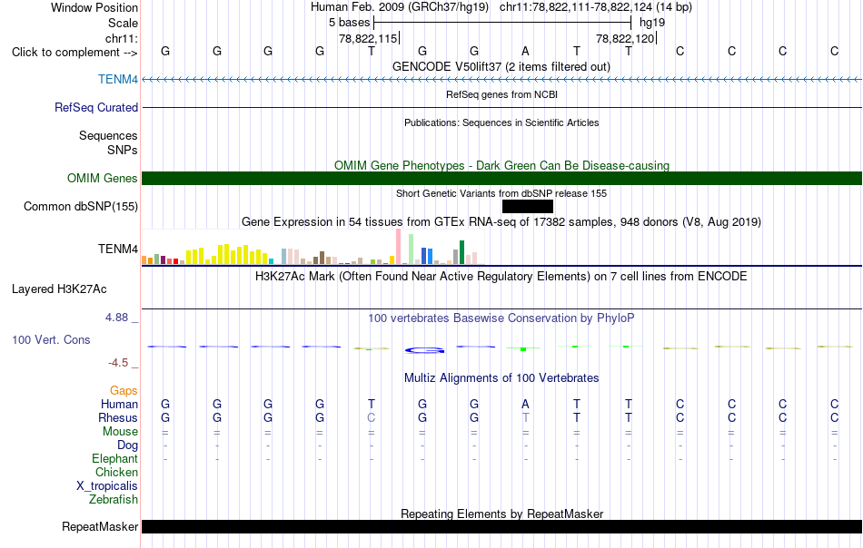
Task: Click the Zebrafish species label
Action: coord(114,499)
